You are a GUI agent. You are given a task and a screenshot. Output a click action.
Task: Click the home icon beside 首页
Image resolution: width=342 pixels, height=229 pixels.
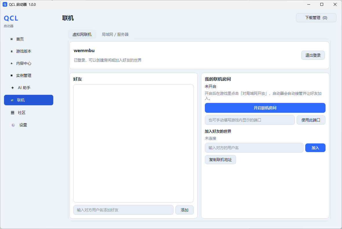(x=12, y=39)
